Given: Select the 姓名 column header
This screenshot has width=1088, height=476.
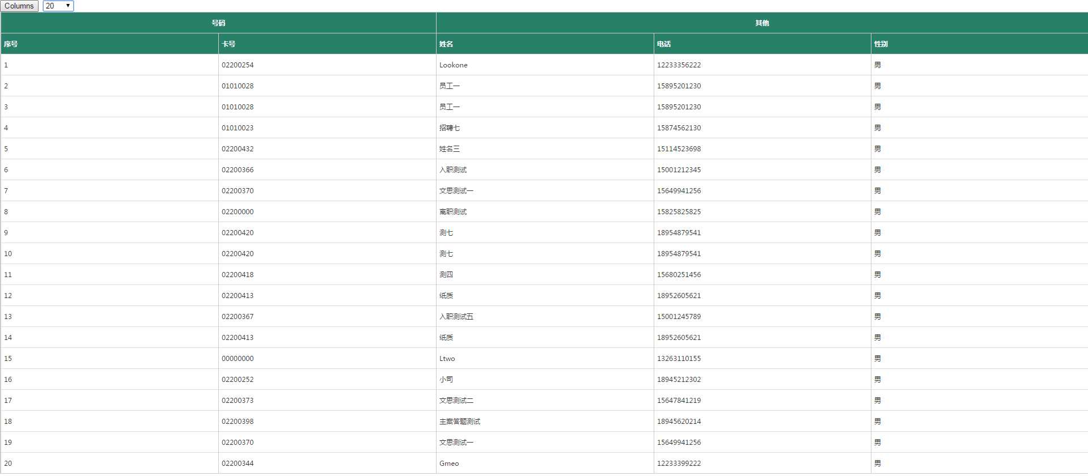Looking at the screenshot, I should pyautogui.click(x=545, y=44).
